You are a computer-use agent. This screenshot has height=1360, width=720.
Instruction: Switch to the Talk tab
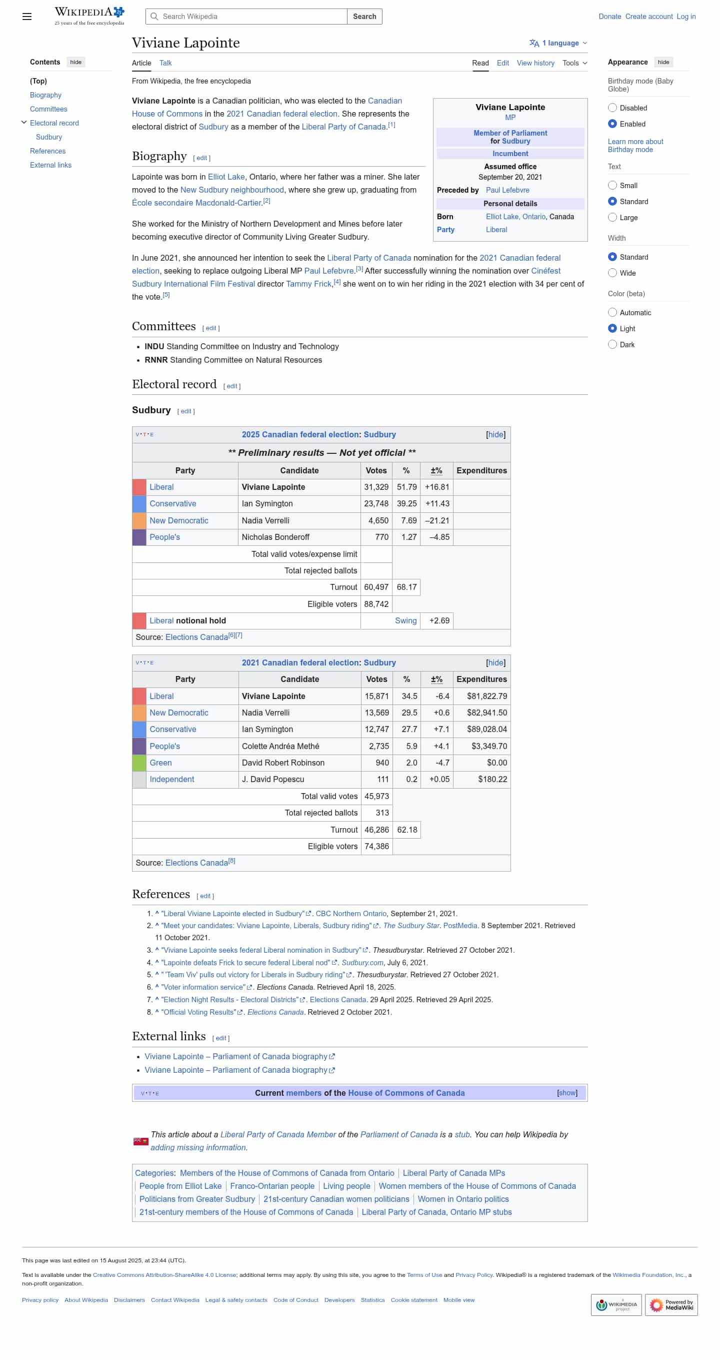pos(165,63)
